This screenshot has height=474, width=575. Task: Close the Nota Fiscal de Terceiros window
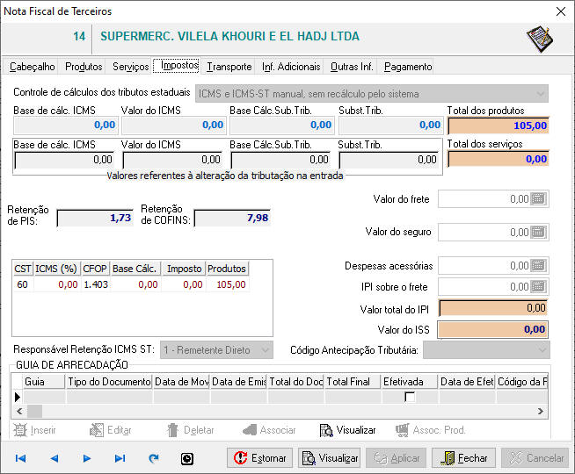(561, 11)
